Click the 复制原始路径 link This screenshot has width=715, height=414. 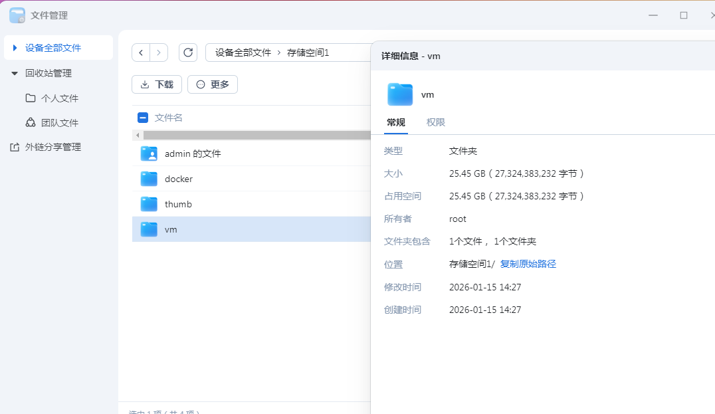pos(528,264)
